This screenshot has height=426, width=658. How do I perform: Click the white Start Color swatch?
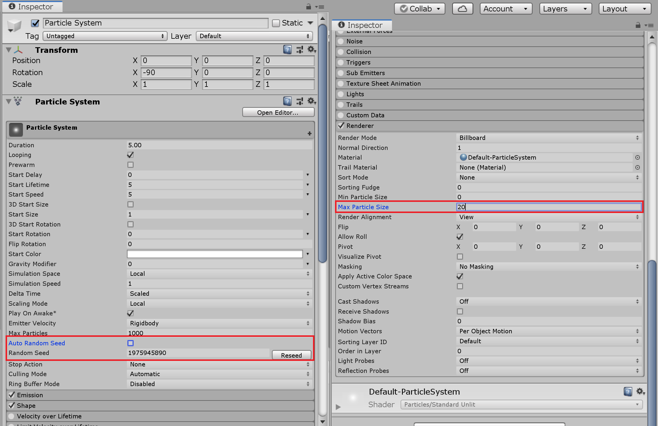click(x=215, y=254)
